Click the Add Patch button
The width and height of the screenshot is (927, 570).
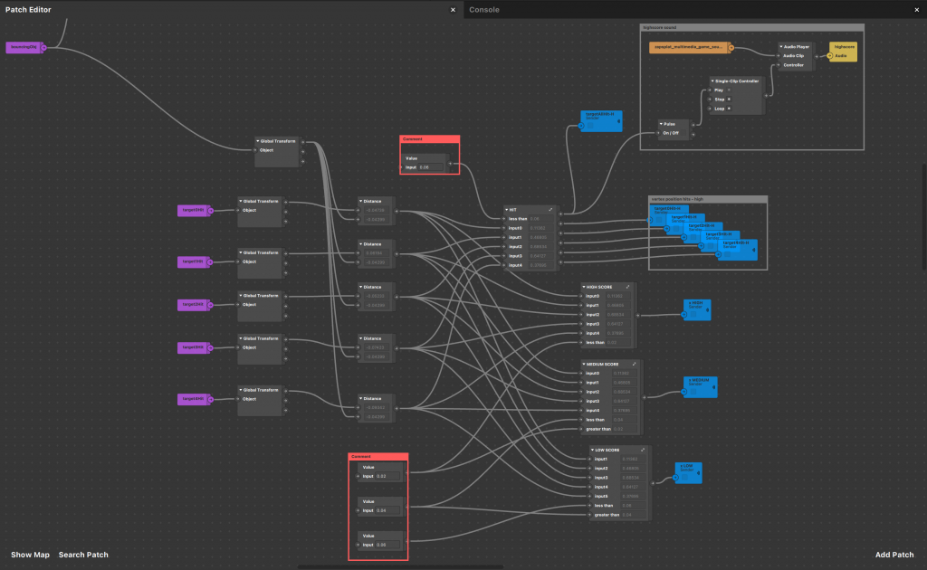click(x=894, y=555)
